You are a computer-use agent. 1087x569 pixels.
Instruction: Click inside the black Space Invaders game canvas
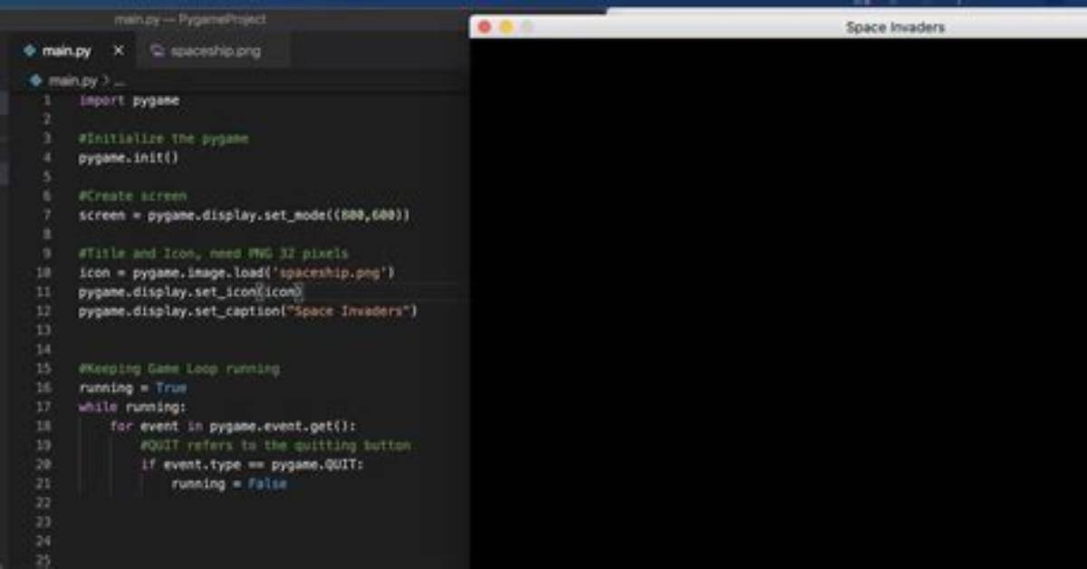[778, 304]
